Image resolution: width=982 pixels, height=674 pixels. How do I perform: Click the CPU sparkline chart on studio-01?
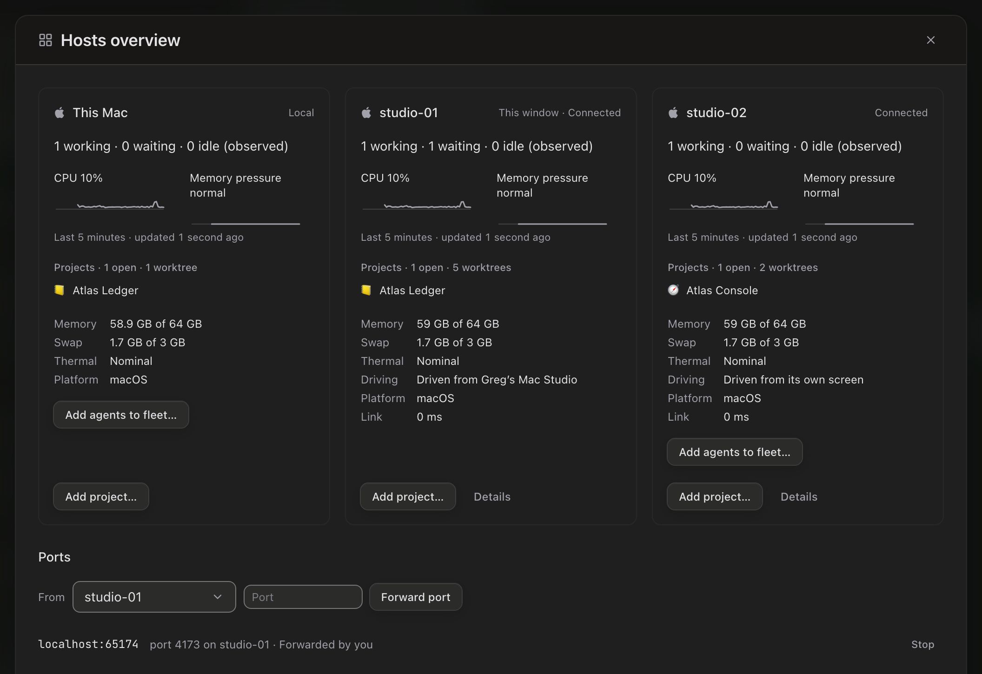click(x=417, y=205)
